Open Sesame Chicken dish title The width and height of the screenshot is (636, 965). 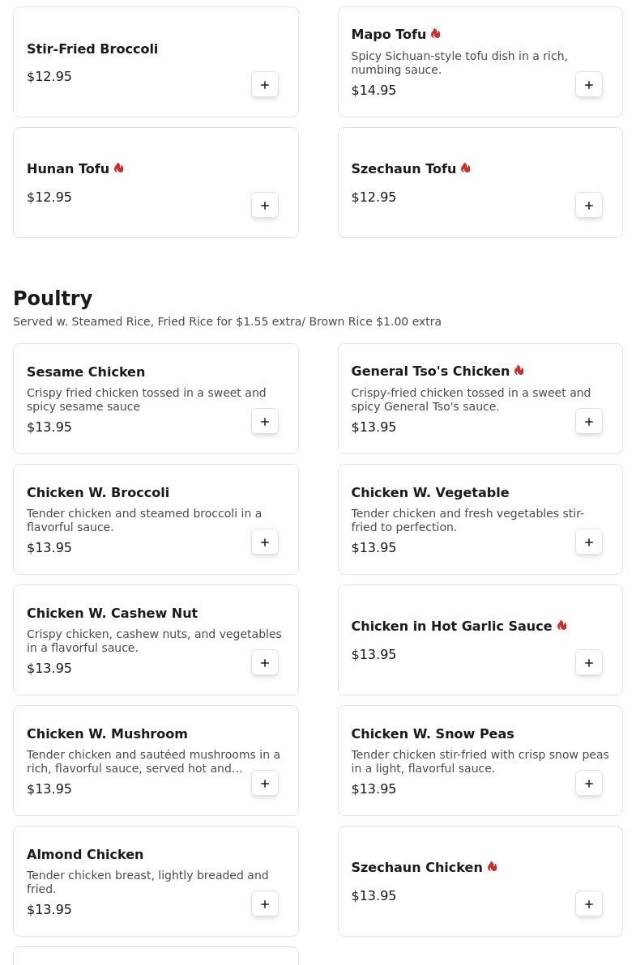coord(86,372)
